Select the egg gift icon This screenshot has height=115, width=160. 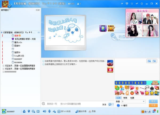pyautogui.click(x=127, y=93)
